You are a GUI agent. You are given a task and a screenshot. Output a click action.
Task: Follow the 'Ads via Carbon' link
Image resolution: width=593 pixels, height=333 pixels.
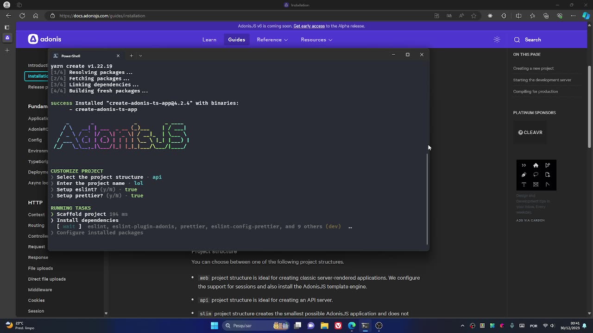tap(530, 221)
